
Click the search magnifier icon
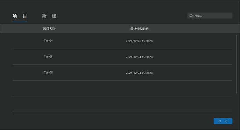tap(191, 16)
